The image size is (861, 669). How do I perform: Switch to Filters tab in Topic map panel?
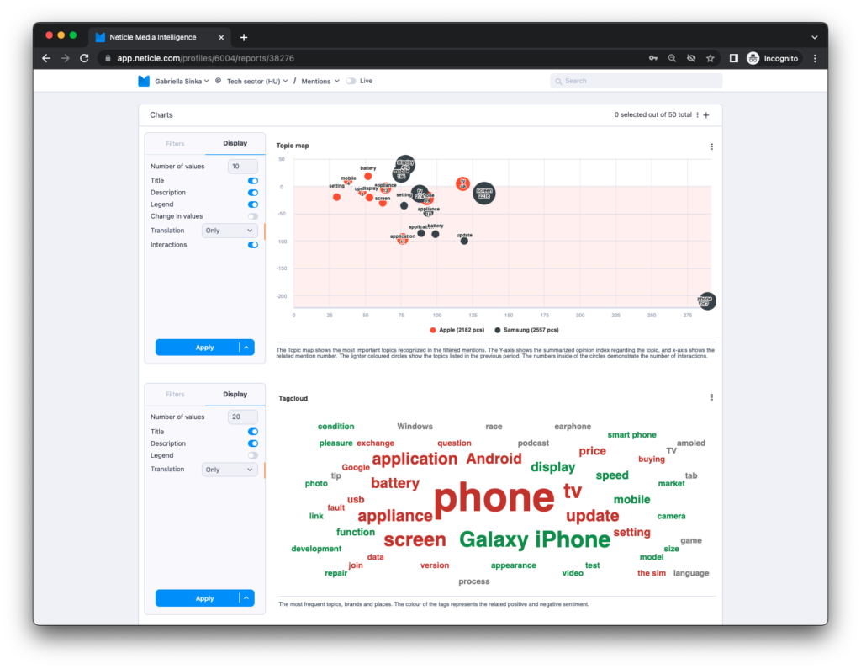[175, 144]
